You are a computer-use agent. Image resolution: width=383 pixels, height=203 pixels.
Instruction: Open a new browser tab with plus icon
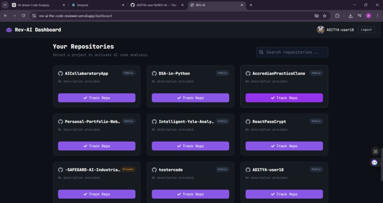click(251, 5)
